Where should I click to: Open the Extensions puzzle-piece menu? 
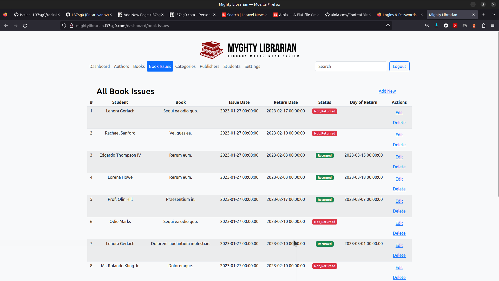click(483, 25)
